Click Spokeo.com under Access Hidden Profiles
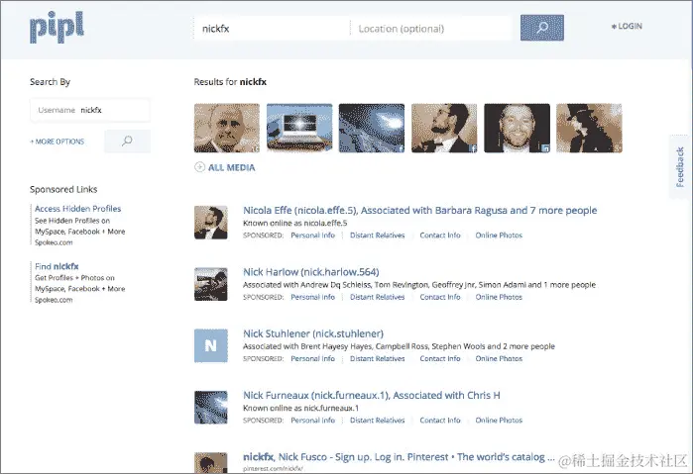Screen dimensions: 693x474 coord(54,242)
